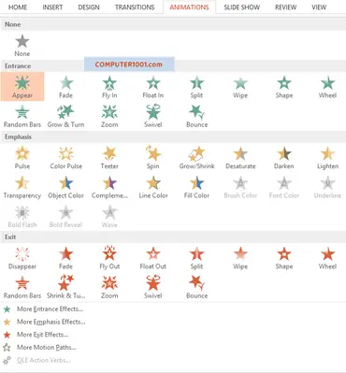
Task: Apply the Pulse emphasis effect
Action: (x=22, y=158)
